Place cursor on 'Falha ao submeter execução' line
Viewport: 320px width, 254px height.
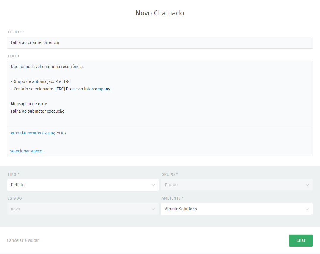[38, 111]
